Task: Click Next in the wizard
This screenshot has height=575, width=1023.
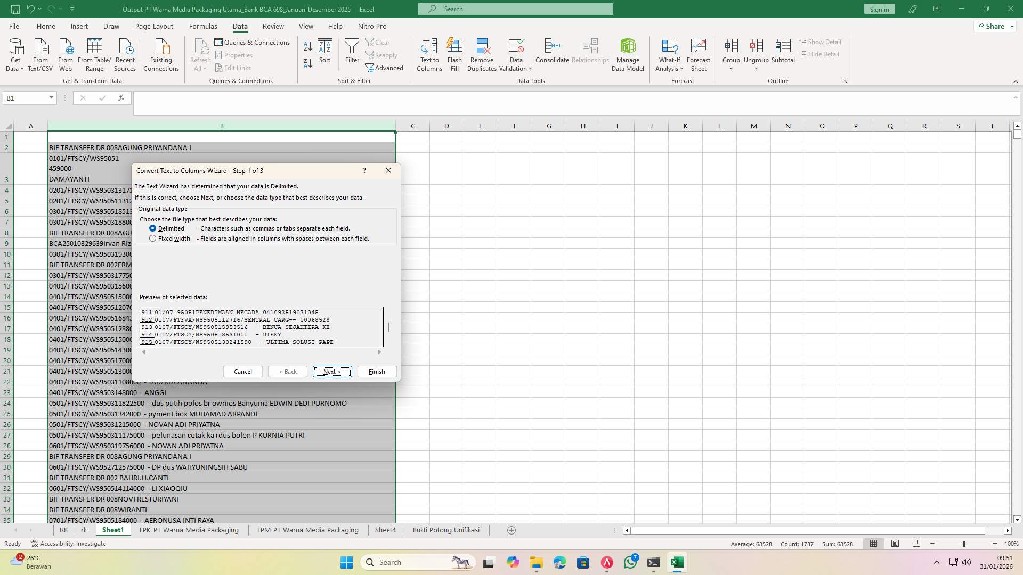Action: pos(332,371)
